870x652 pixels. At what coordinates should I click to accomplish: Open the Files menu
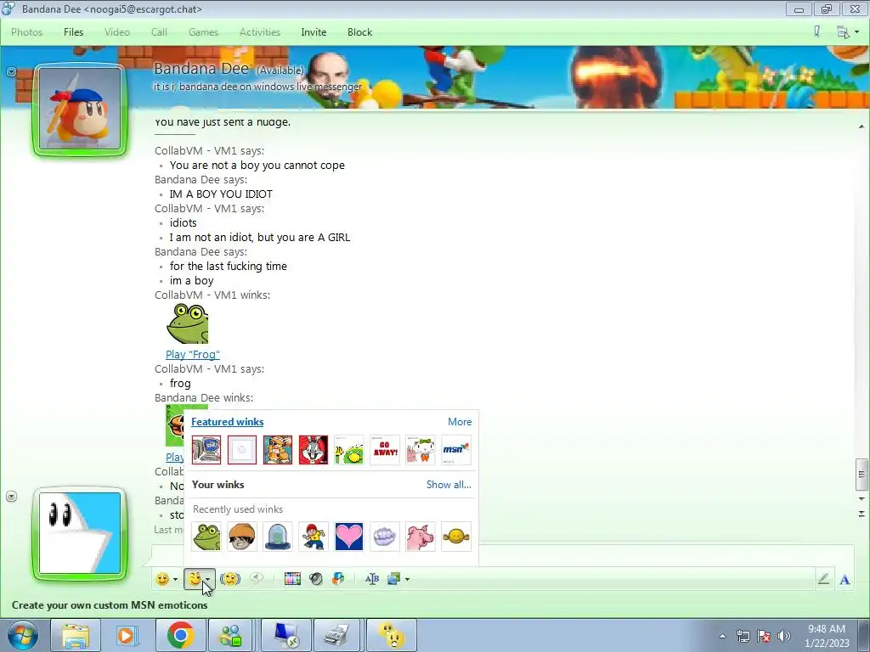pos(73,32)
